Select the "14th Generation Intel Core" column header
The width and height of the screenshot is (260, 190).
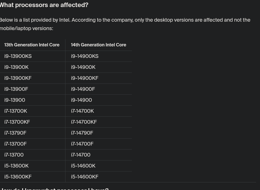click(x=99, y=45)
